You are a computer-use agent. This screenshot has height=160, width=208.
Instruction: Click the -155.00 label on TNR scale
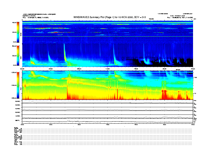pyautogui.click(x=14, y=98)
